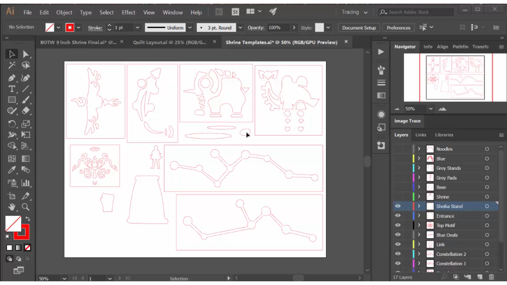The image size is (507, 285).
Task: Open the Navigator zoom level dropdown
Action: point(431,109)
